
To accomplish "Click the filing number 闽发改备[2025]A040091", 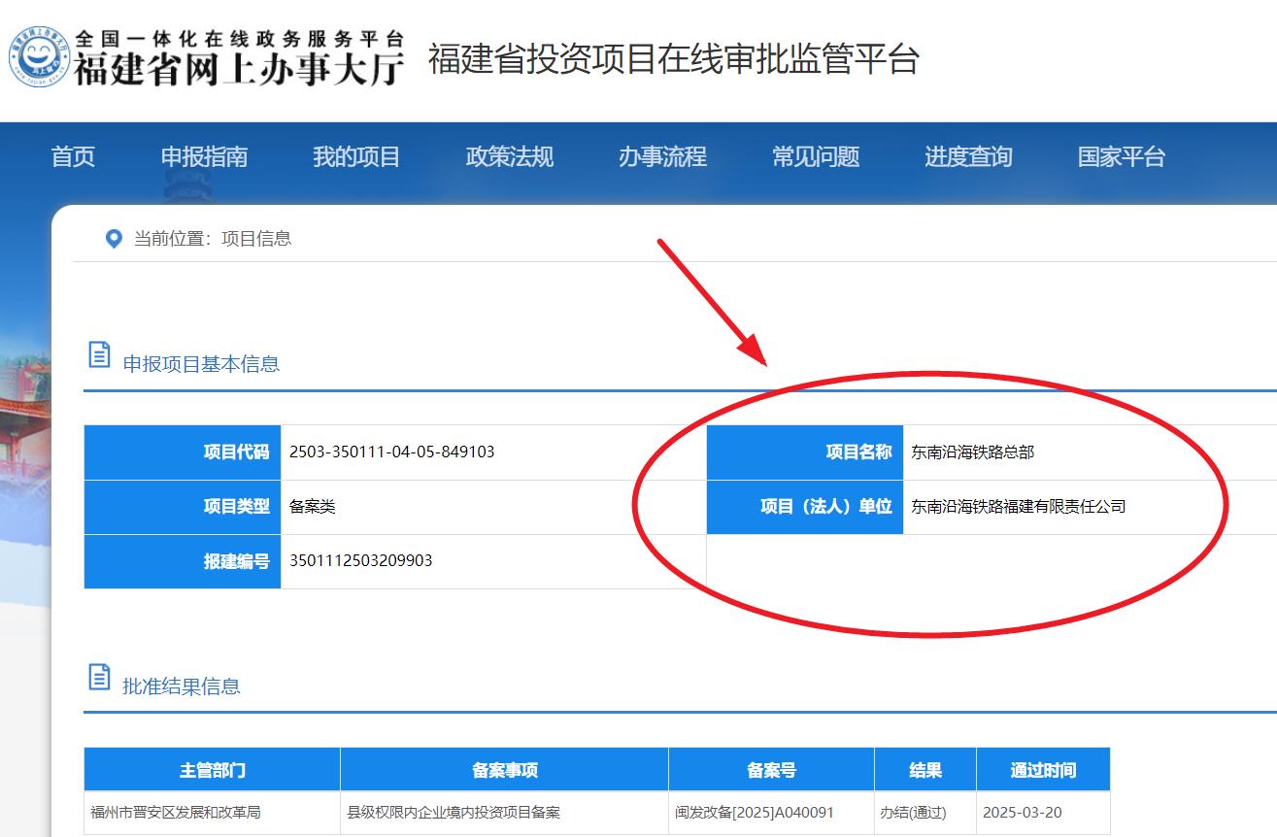I will pyautogui.click(x=755, y=813).
